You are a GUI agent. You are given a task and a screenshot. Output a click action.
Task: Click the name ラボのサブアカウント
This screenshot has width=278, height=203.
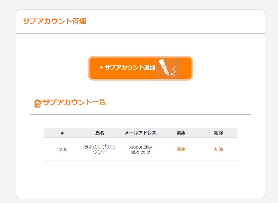(100, 149)
